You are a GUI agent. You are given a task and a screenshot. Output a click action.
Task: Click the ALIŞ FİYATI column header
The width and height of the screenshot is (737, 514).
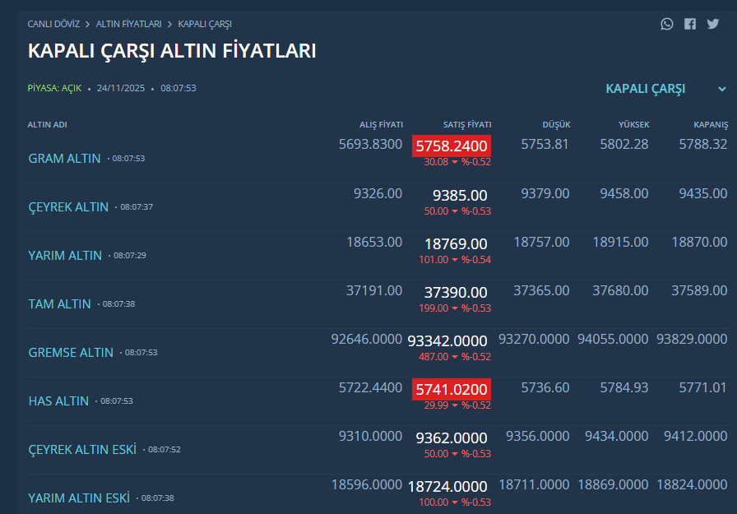point(381,125)
